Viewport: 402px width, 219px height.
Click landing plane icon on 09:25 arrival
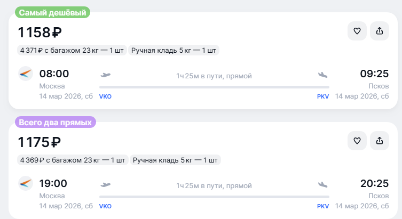[x=322, y=75]
